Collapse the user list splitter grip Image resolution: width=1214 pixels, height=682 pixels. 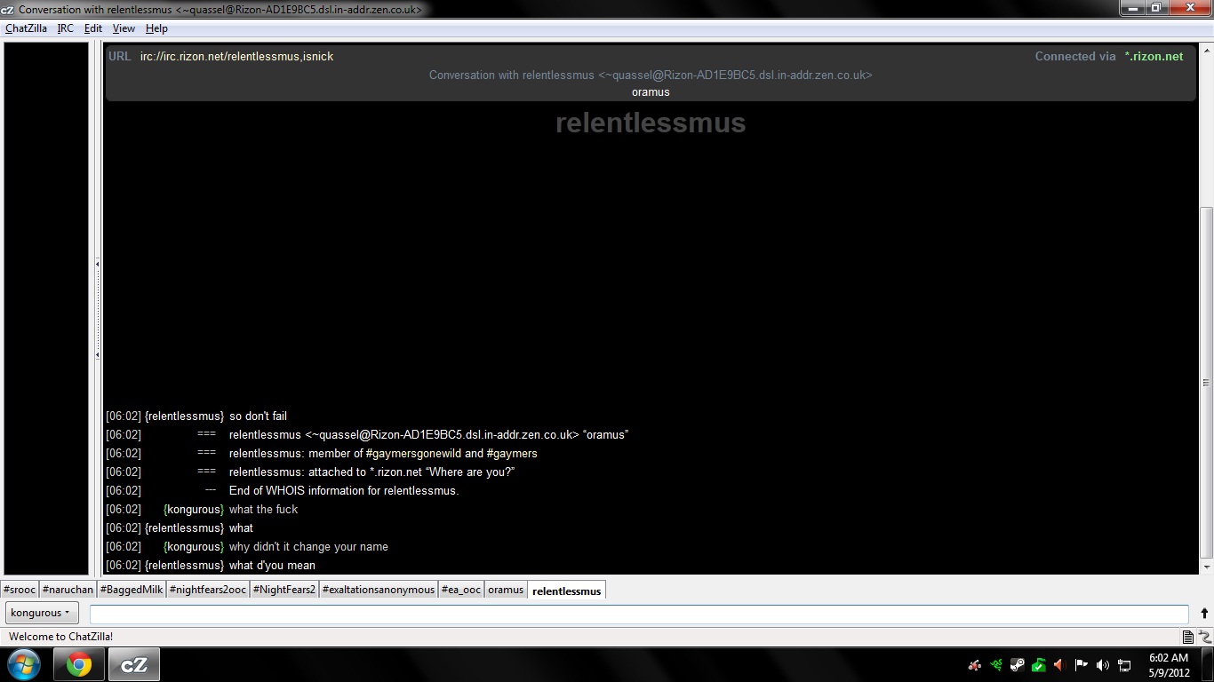97,309
